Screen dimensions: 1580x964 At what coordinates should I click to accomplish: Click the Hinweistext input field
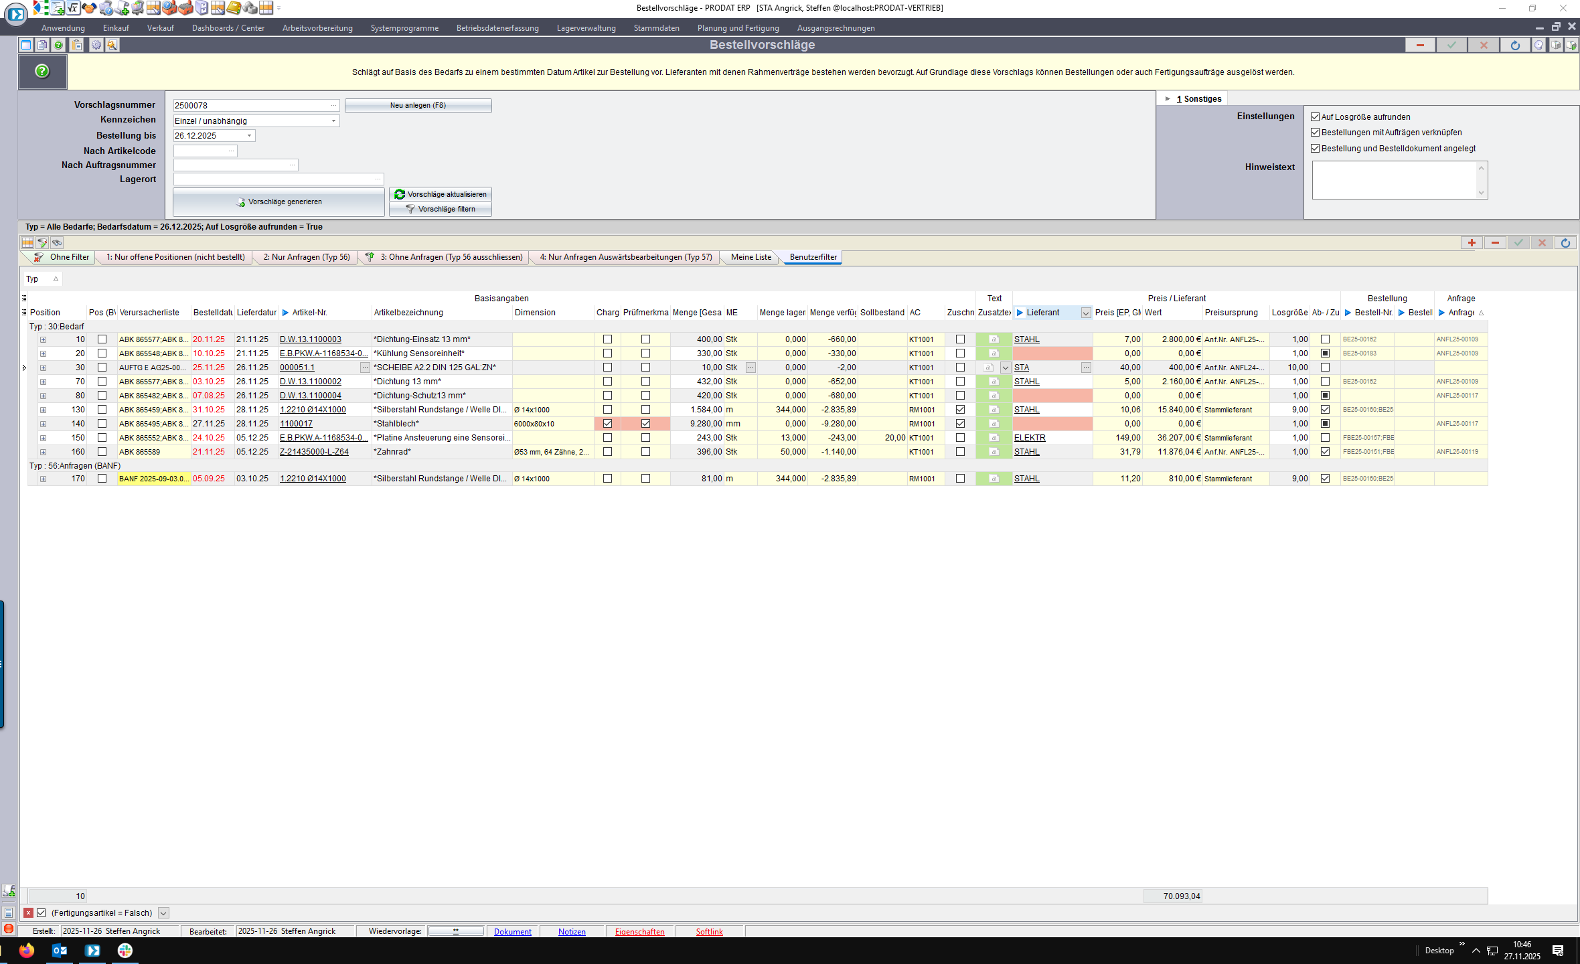(1394, 180)
